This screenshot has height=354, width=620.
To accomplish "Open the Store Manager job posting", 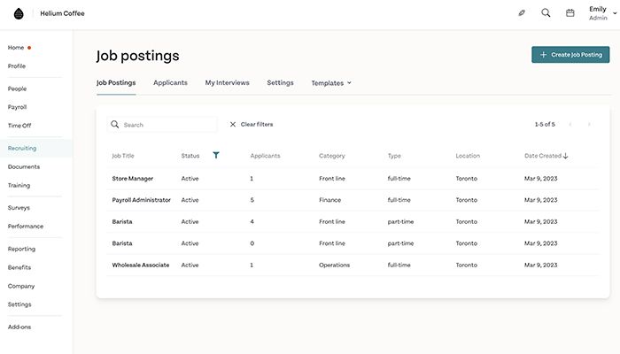I will click(x=133, y=178).
